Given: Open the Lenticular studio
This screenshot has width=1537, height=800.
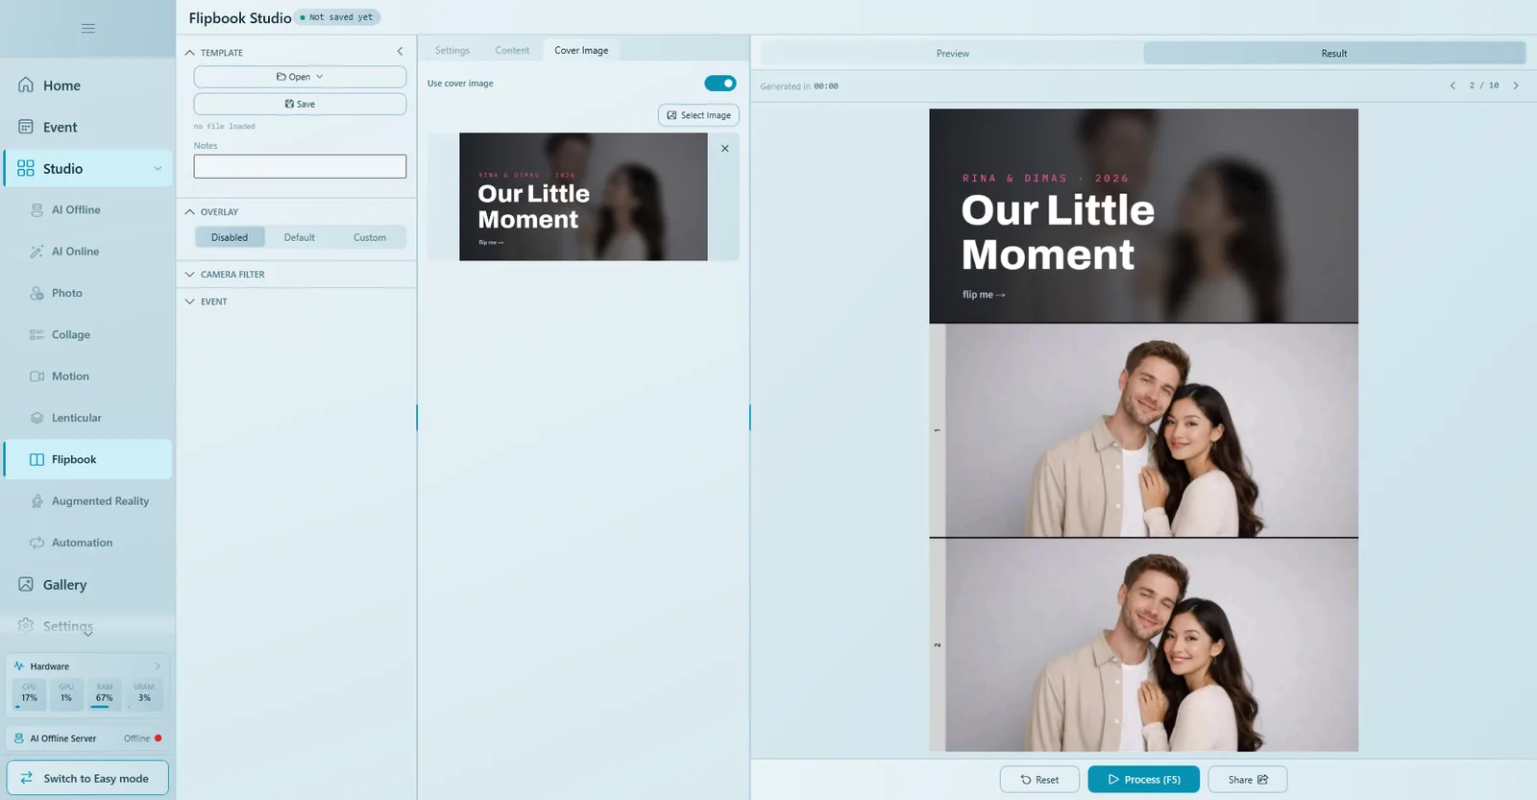Looking at the screenshot, I should click(87, 418).
